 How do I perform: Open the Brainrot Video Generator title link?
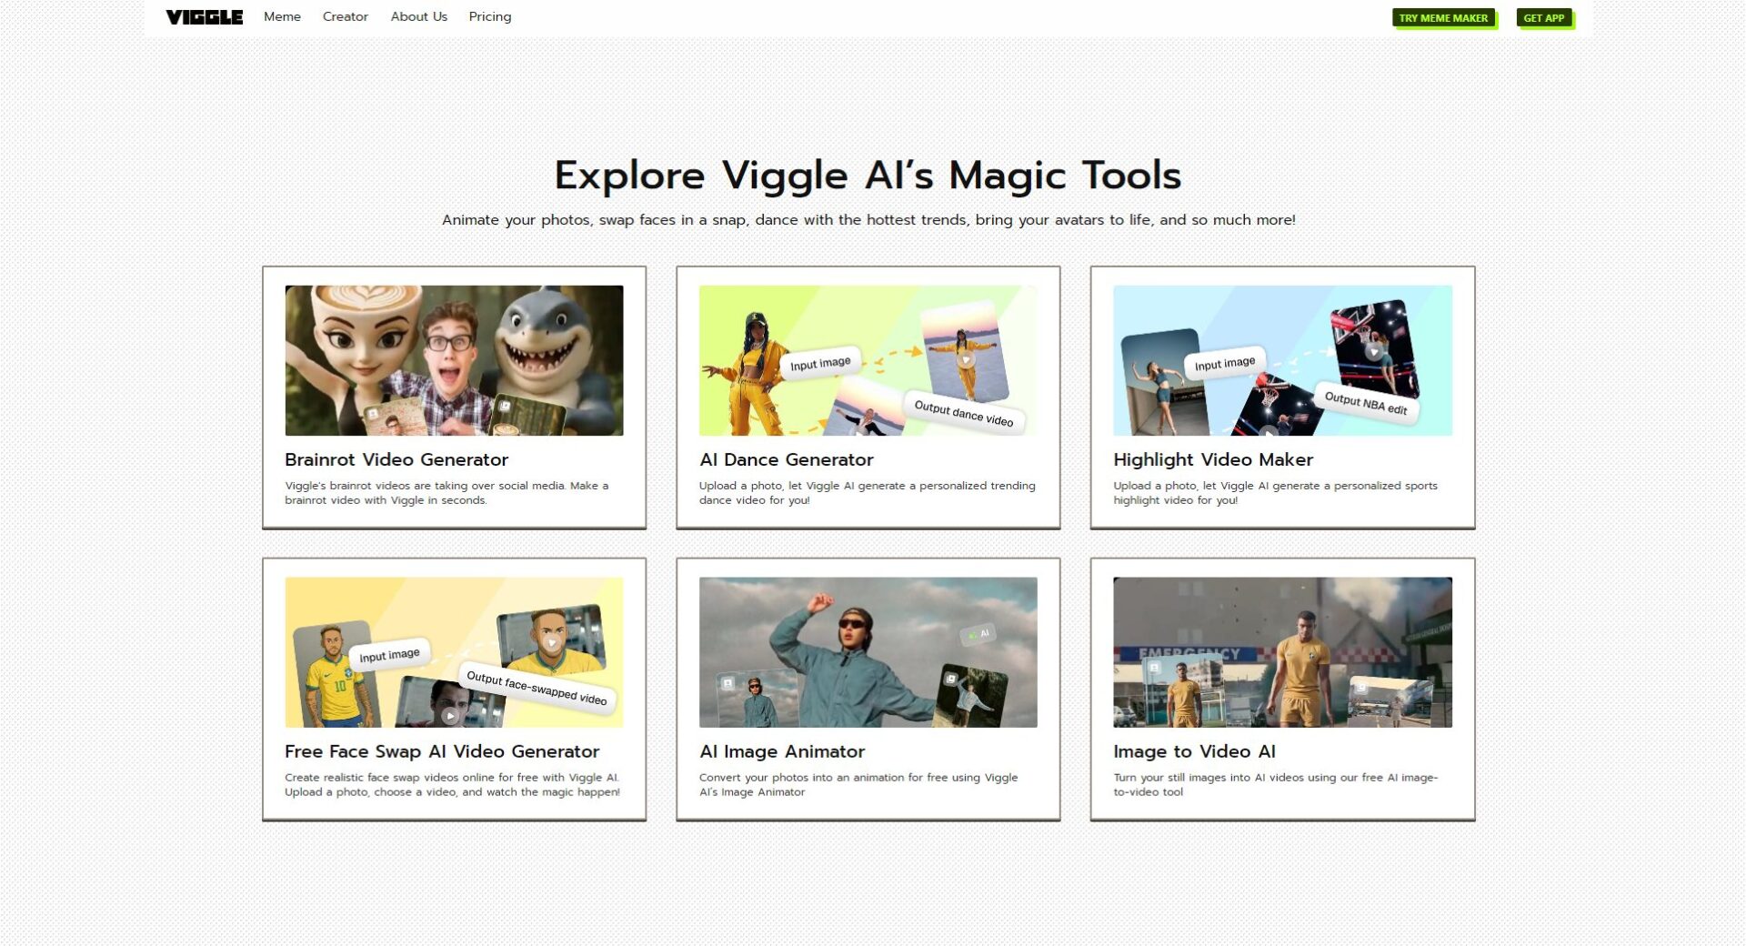396,459
